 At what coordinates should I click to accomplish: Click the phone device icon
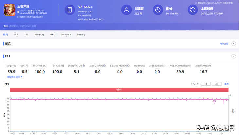click(x=70, y=10)
